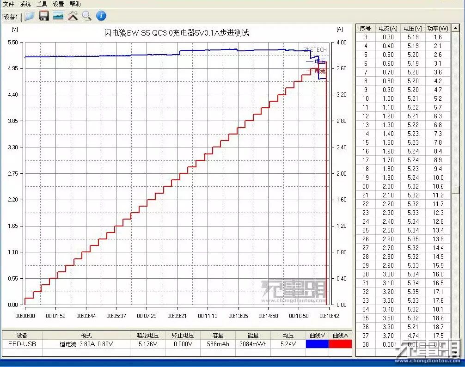Open the 系统 menu
This screenshot has height=367, width=465.
coord(25,4)
